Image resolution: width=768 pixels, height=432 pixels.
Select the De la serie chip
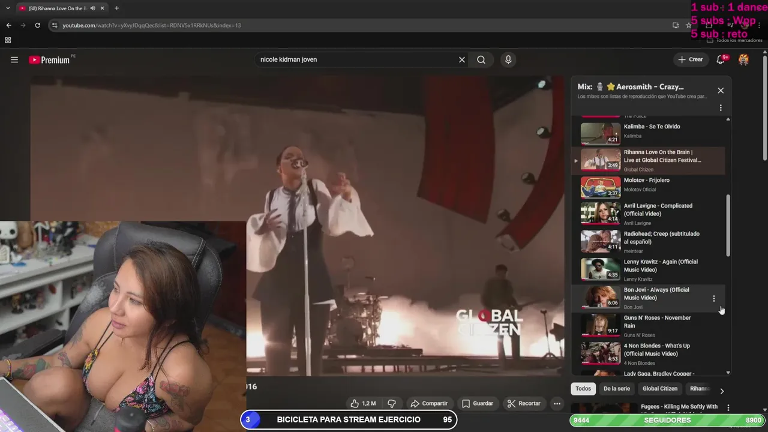[x=617, y=389]
